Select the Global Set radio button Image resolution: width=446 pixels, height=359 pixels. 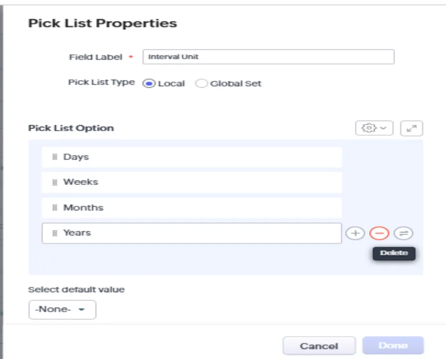click(x=202, y=84)
